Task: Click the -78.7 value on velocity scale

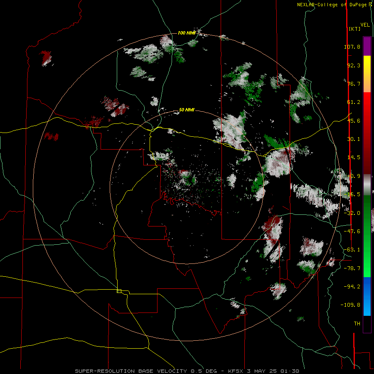Action: [x=352, y=268]
